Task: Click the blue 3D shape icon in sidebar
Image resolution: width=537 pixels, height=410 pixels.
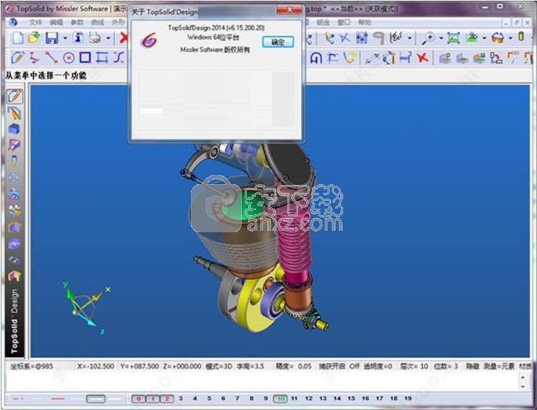Action: (x=14, y=129)
